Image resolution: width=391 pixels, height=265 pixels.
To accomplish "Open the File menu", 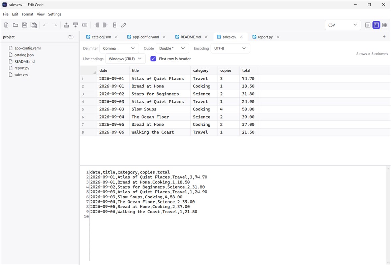I will tap(6, 14).
